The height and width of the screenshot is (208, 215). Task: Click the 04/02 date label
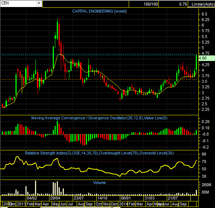click(x=32, y=198)
